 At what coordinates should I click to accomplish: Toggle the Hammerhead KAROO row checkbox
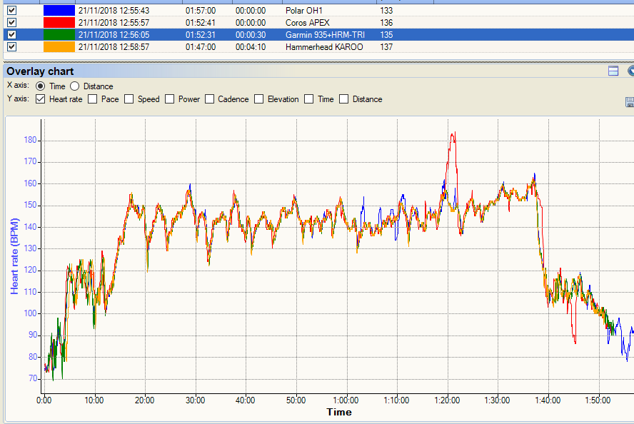11,47
